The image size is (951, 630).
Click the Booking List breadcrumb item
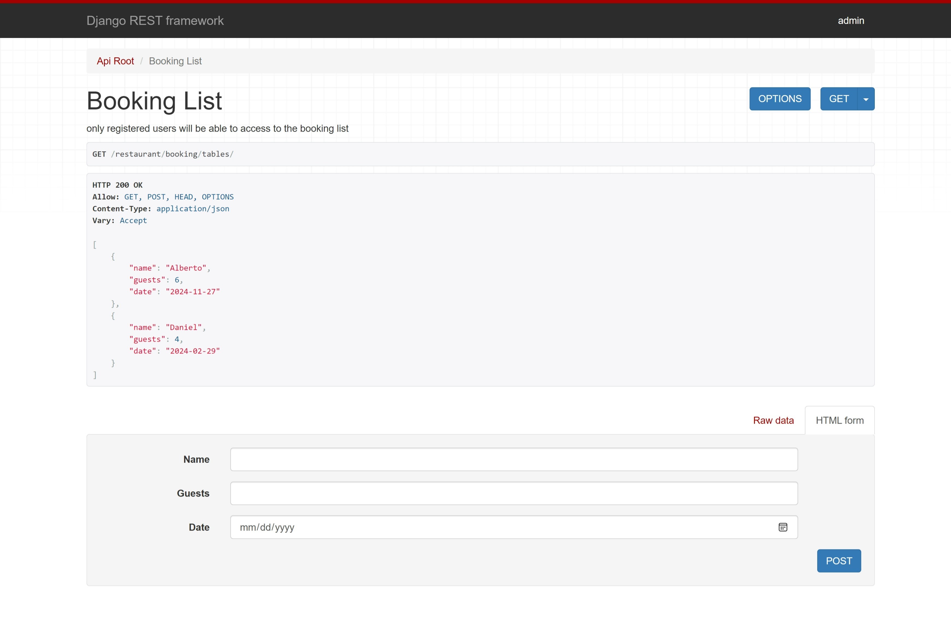click(175, 61)
